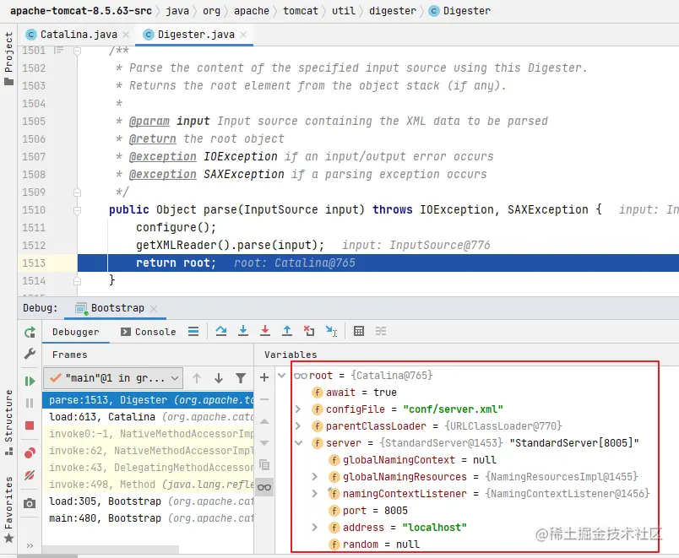Expand globalNamingResources node
Screen dimensions: 679x558
[315, 477]
